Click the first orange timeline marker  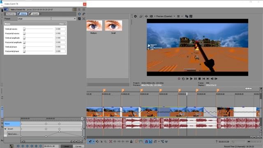[x=104, y=90]
